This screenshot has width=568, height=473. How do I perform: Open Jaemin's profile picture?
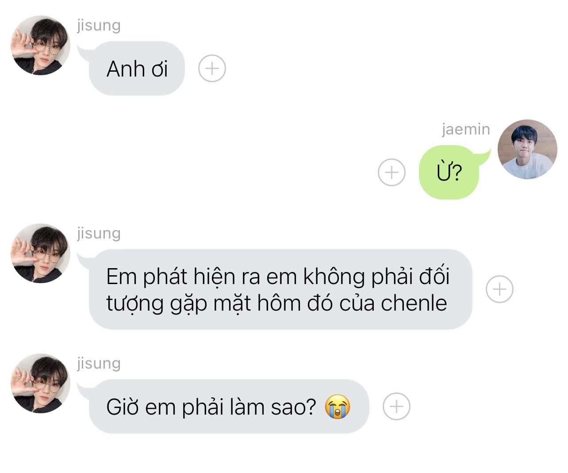click(x=527, y=149)
